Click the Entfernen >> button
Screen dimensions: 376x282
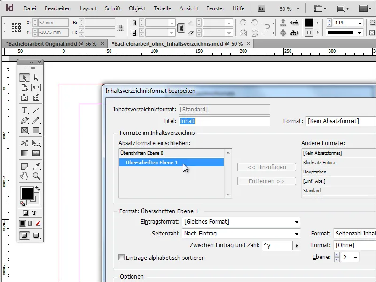click(266, 181)
